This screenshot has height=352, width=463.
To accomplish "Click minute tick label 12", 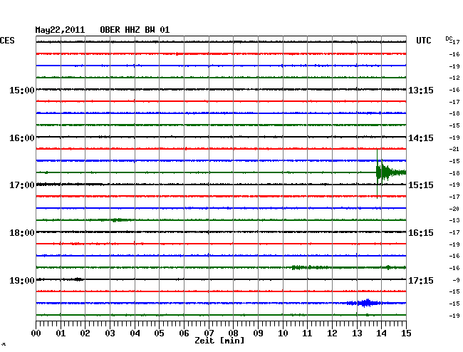I will point(332,333).
